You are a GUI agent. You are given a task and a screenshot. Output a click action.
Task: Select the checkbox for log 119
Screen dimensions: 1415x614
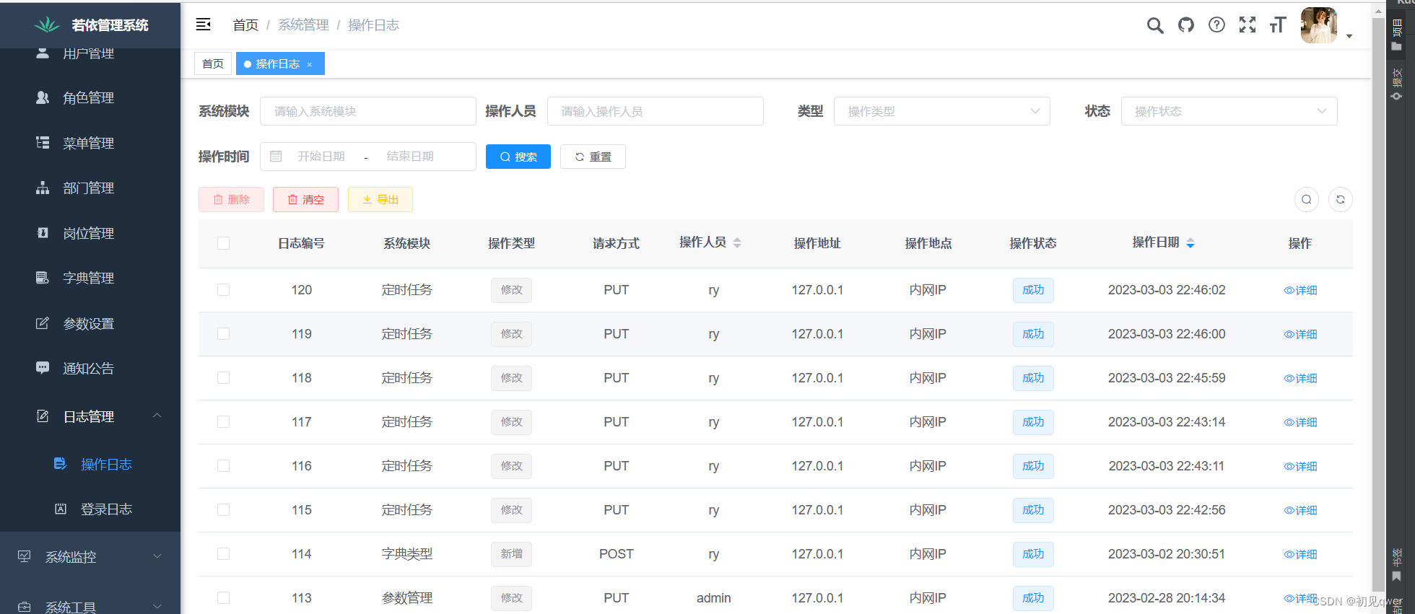pos(224,334)
